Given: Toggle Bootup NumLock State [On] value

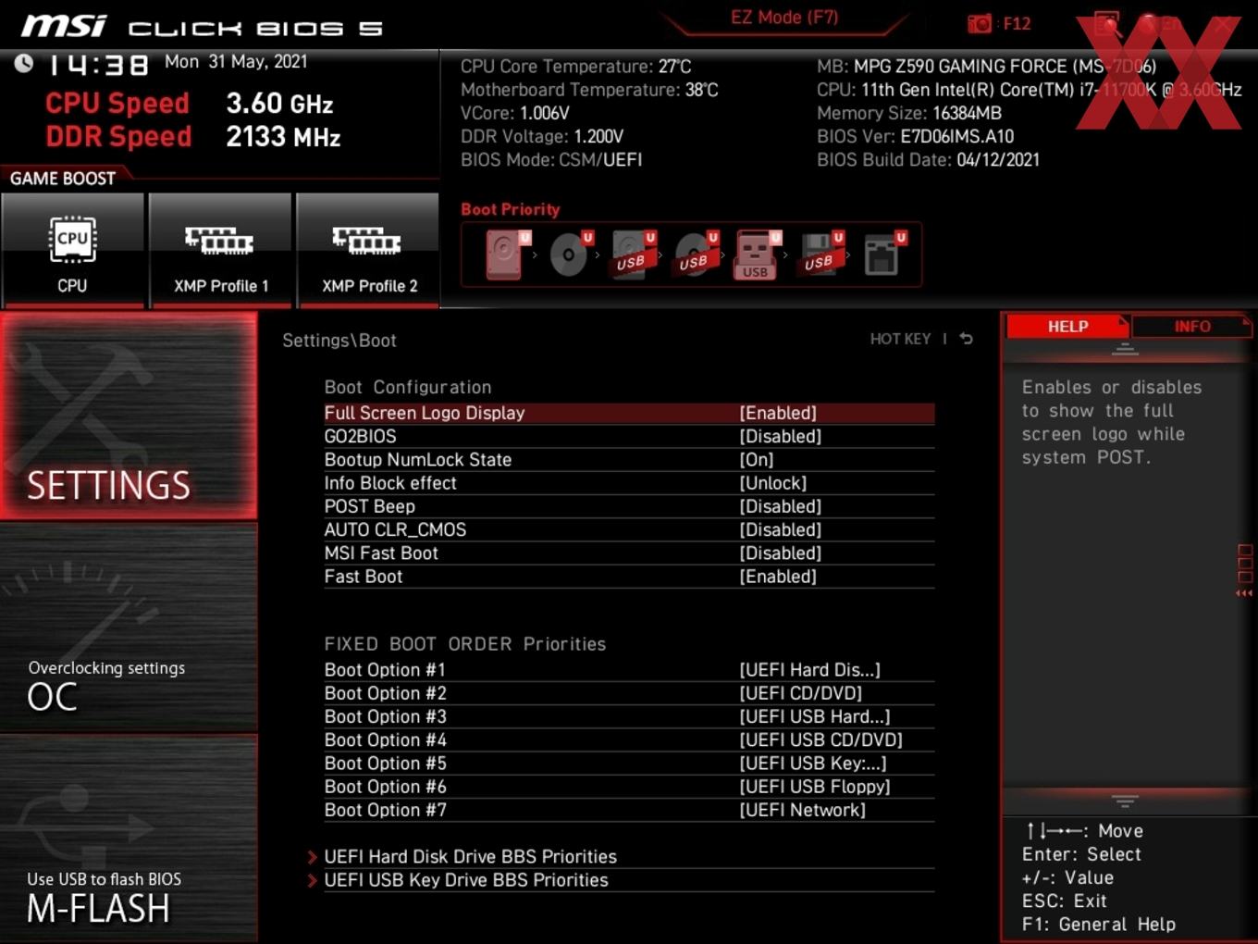Looking at the screenshot, I should (x=757, y=459).
